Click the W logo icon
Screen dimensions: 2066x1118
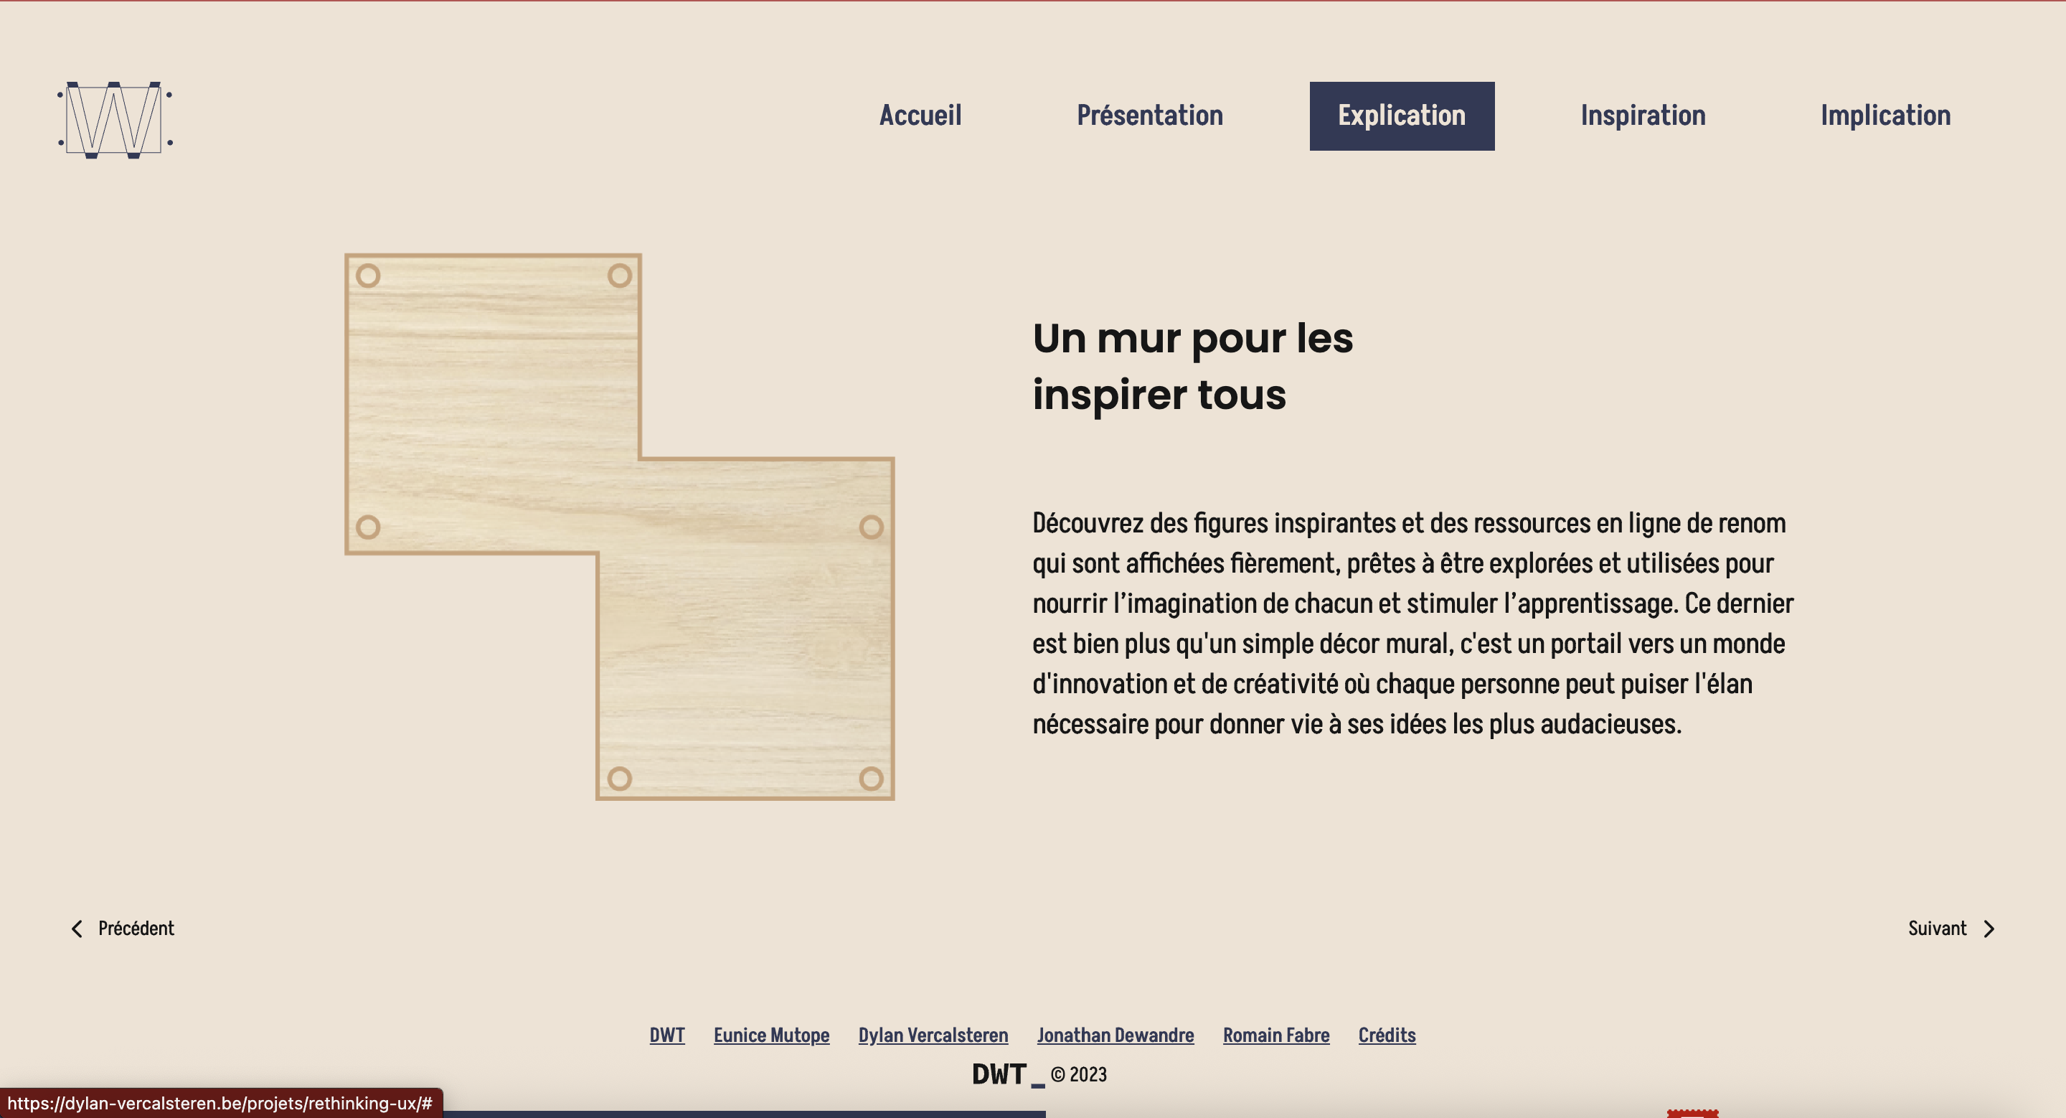click(x=115, y=120)
